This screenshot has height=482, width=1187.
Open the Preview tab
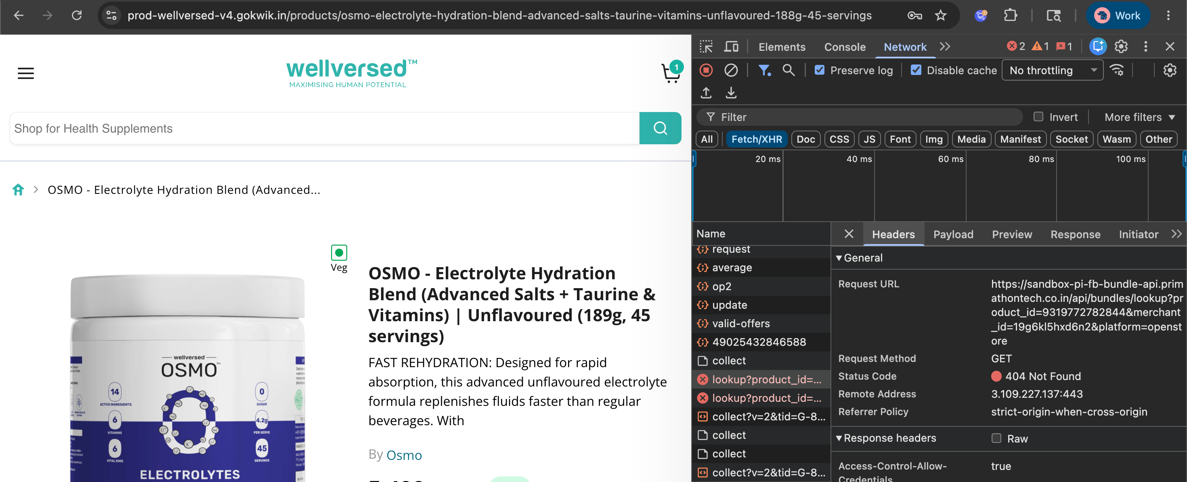tap(1011, 235)
